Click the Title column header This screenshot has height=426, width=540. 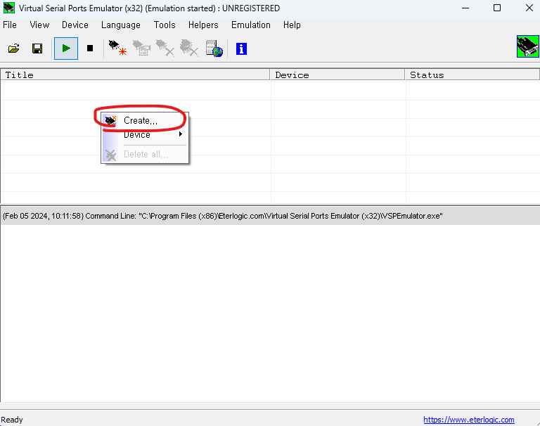[x=135, y=75]
